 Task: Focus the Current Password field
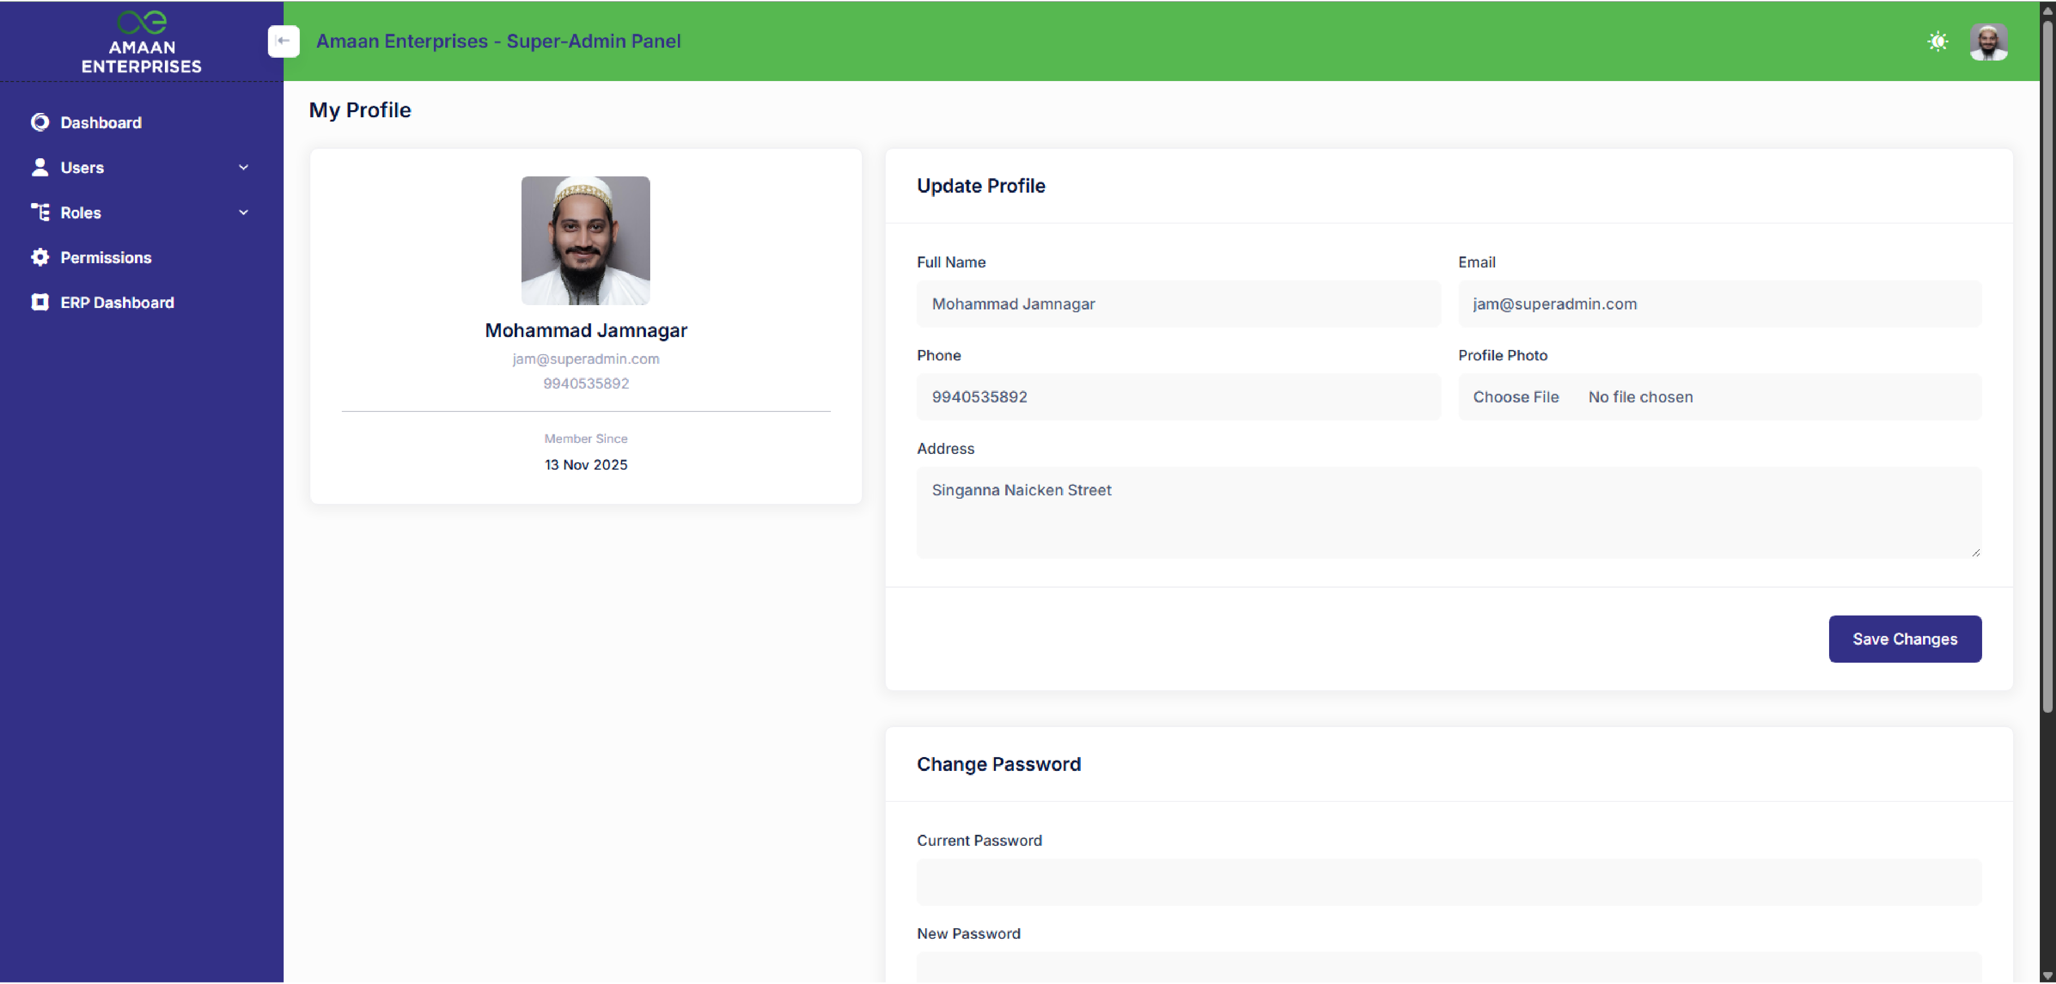tap(1449, 882)
